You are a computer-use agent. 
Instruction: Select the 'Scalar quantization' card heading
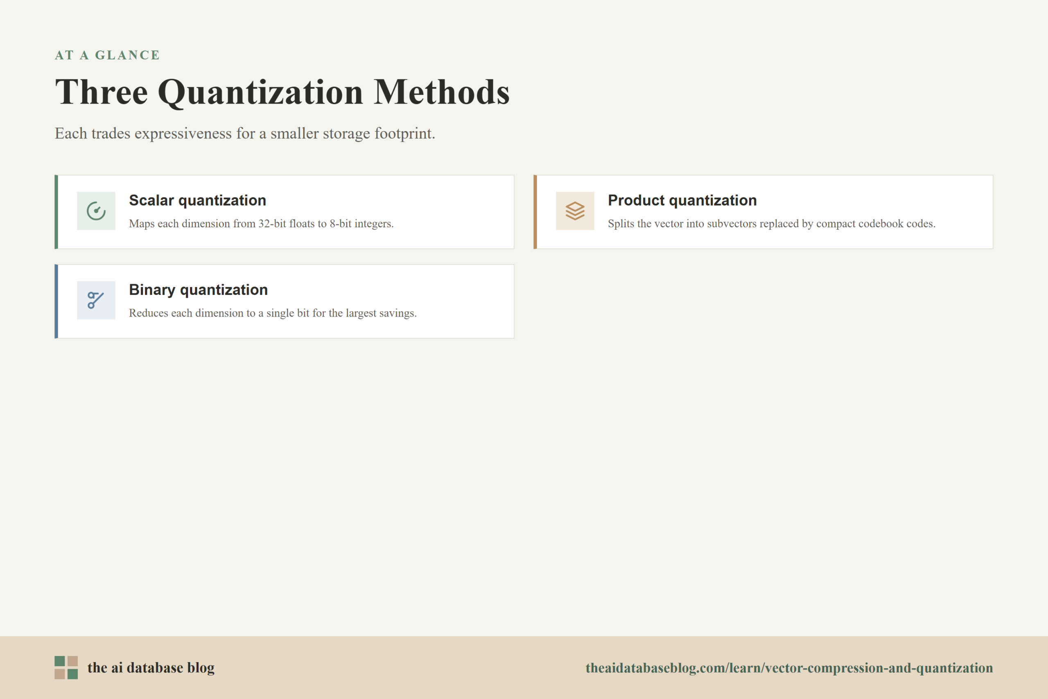(x=197, y=201)
